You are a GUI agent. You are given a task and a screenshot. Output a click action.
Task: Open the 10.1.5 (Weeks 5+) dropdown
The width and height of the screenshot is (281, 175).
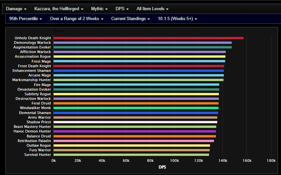(x=177, y=19)
